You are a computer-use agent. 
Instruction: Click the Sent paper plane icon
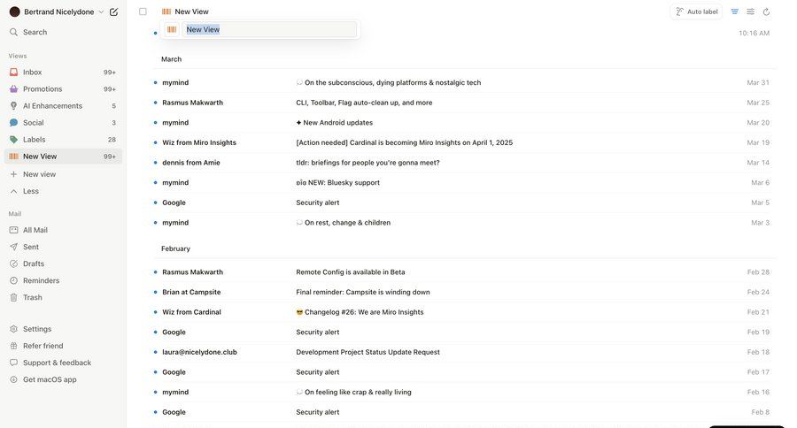coord(13,247)
